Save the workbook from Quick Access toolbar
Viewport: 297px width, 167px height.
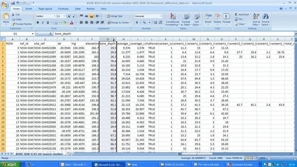pos(13,3)
